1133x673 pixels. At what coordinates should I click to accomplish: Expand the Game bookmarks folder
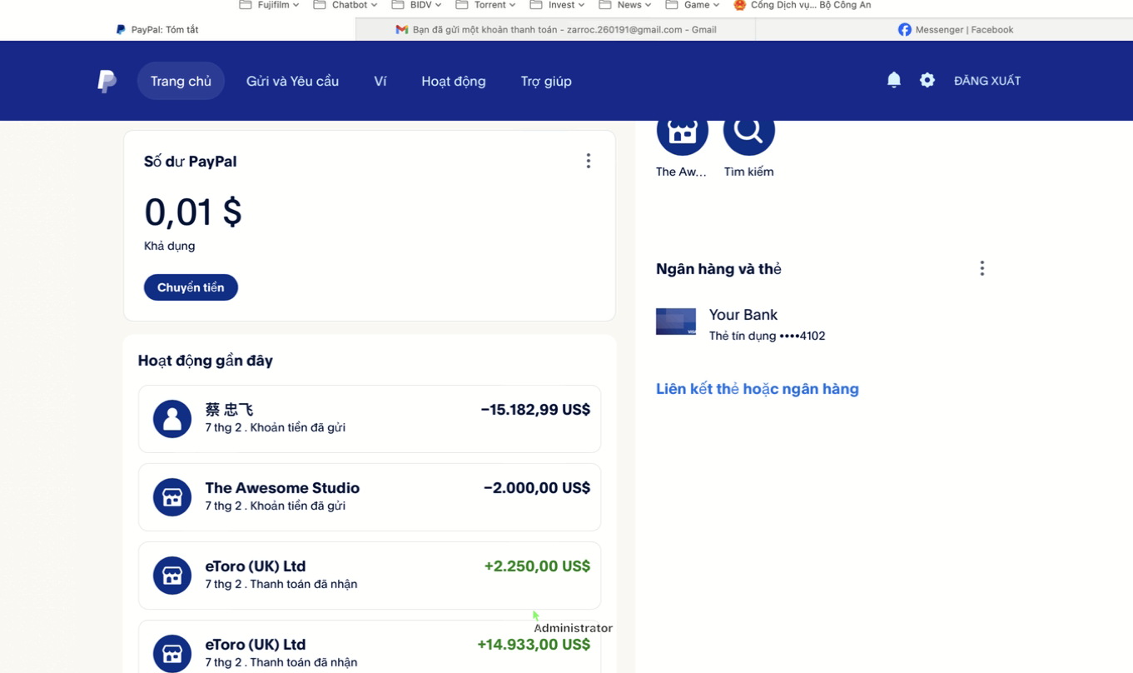click(x=692, y=5)
